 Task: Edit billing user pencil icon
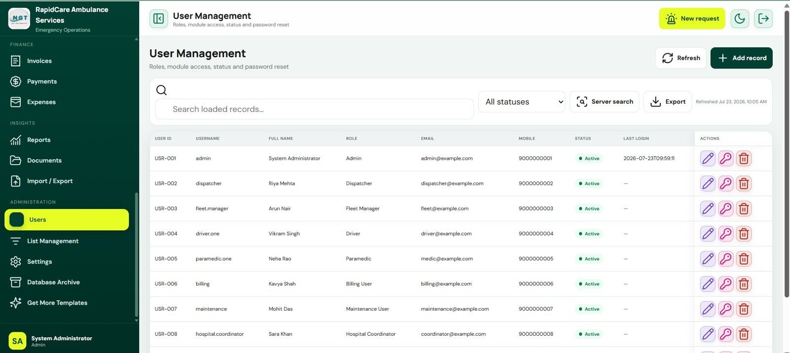[x=708, y=284]
